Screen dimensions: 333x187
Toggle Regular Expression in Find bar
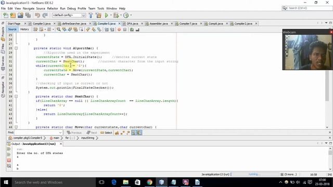pyautogui.click(x=128, y=133)
